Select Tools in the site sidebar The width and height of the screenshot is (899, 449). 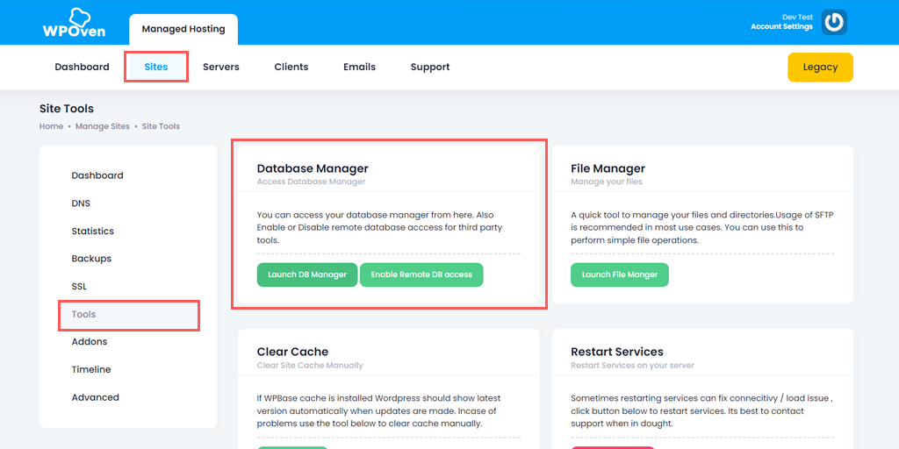click(129, 315)
